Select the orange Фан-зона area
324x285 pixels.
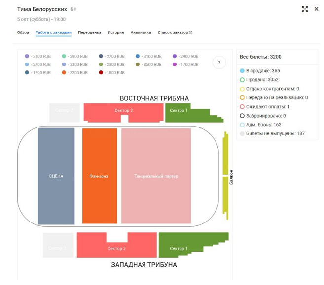100,176
